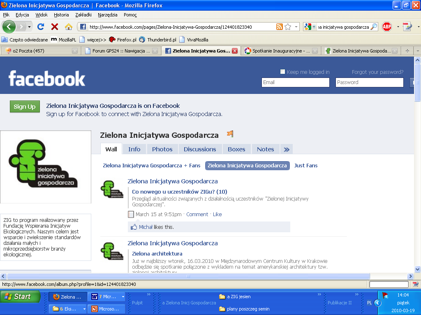This screenshot has width=421, height=315.
Task: Open the address bar URL dropdown arrow
Action: pyautogui.click(x=296, y=27)
